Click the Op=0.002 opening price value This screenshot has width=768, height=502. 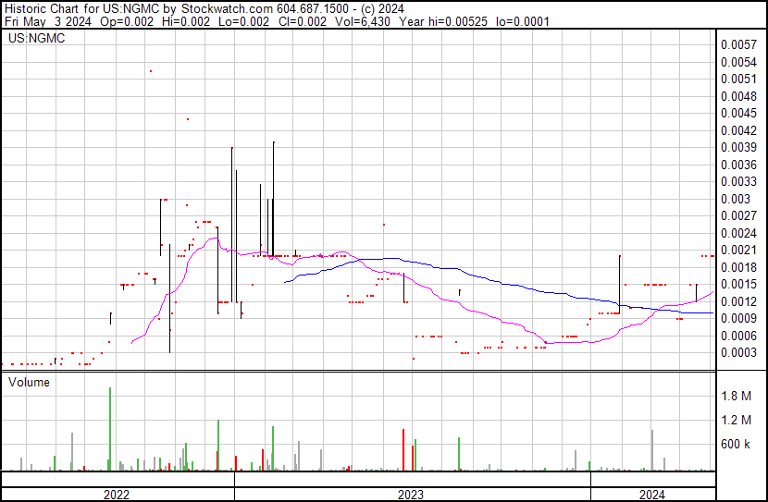[127, 21]
